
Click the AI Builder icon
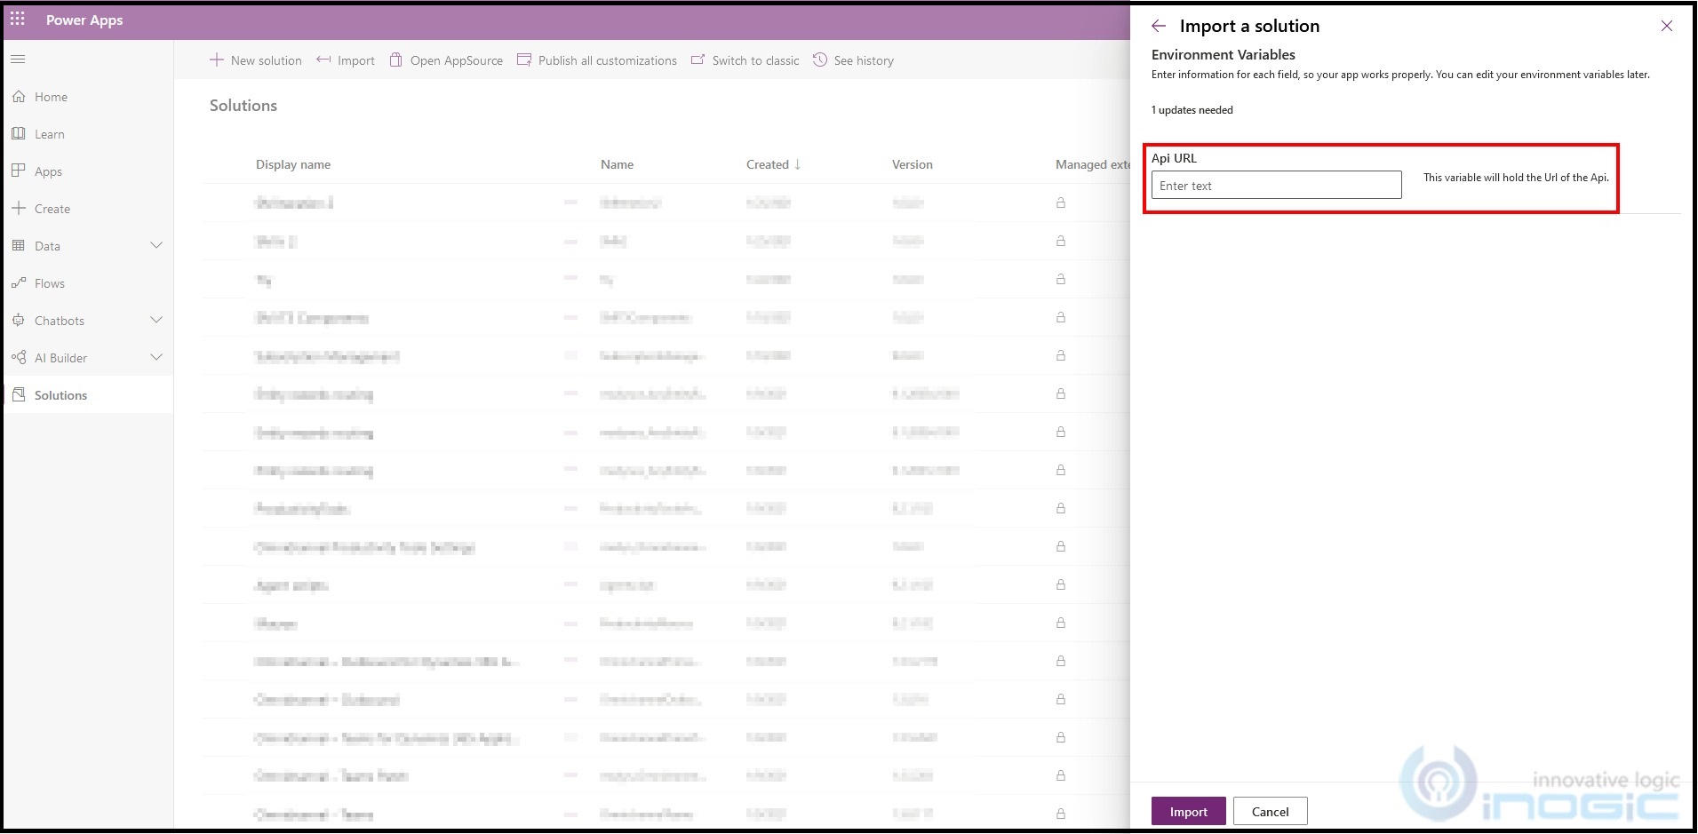point(18,358)
